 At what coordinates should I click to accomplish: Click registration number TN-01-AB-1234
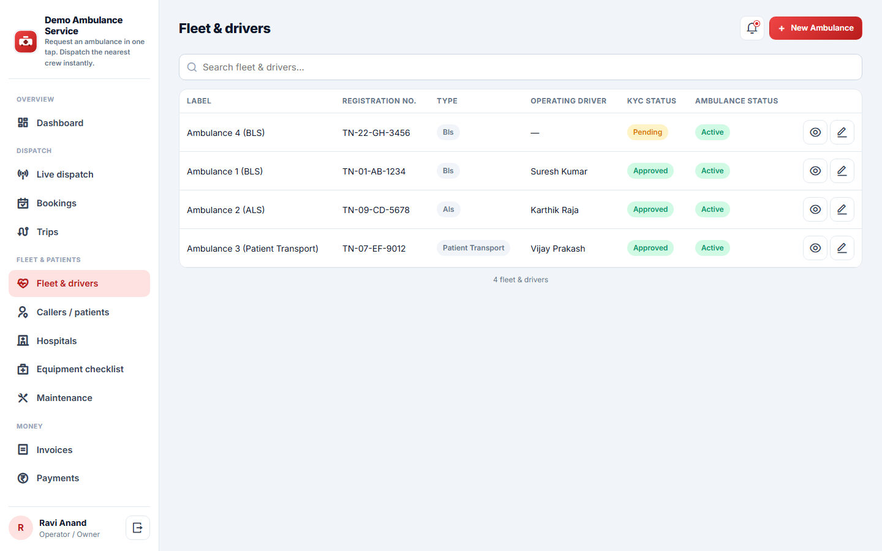tap(374, 171)
